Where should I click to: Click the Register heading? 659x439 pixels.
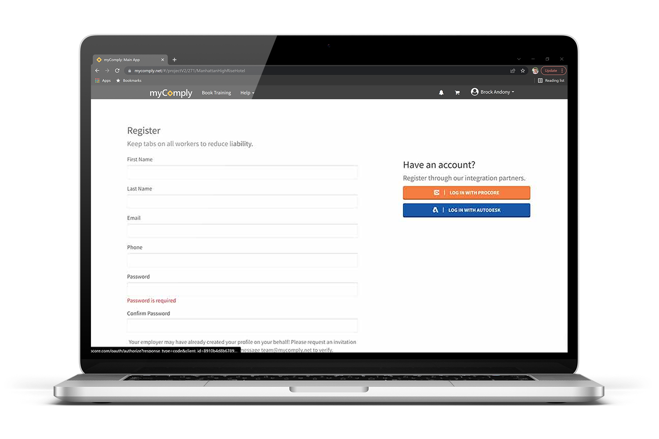click(144, 131)
